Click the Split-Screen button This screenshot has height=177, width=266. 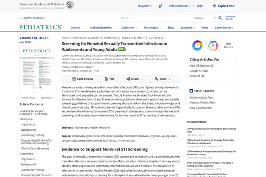[x=83, y=79]
